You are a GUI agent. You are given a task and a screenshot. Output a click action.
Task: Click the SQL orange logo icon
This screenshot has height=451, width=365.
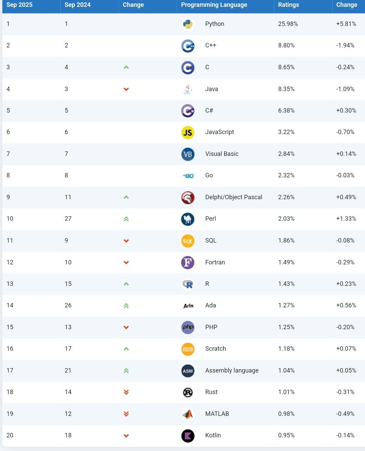tap(188, 241)
